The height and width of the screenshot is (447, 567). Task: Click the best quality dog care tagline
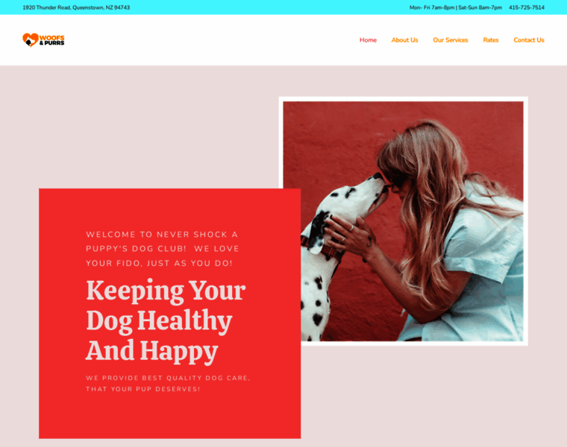point(168,384)
